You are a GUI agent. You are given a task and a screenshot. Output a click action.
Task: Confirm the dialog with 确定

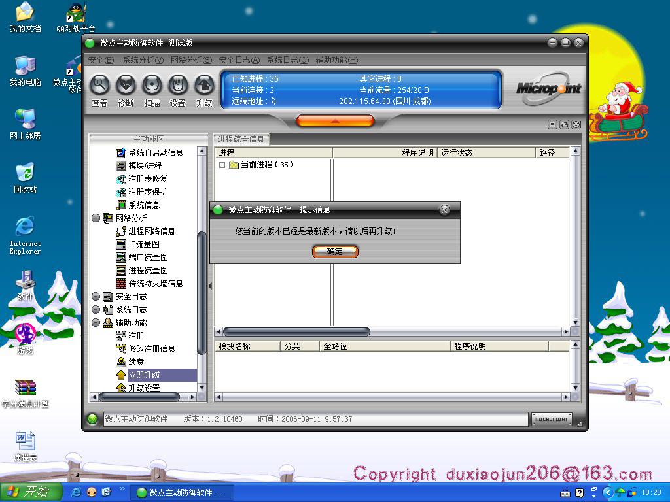tap(335, 252)
